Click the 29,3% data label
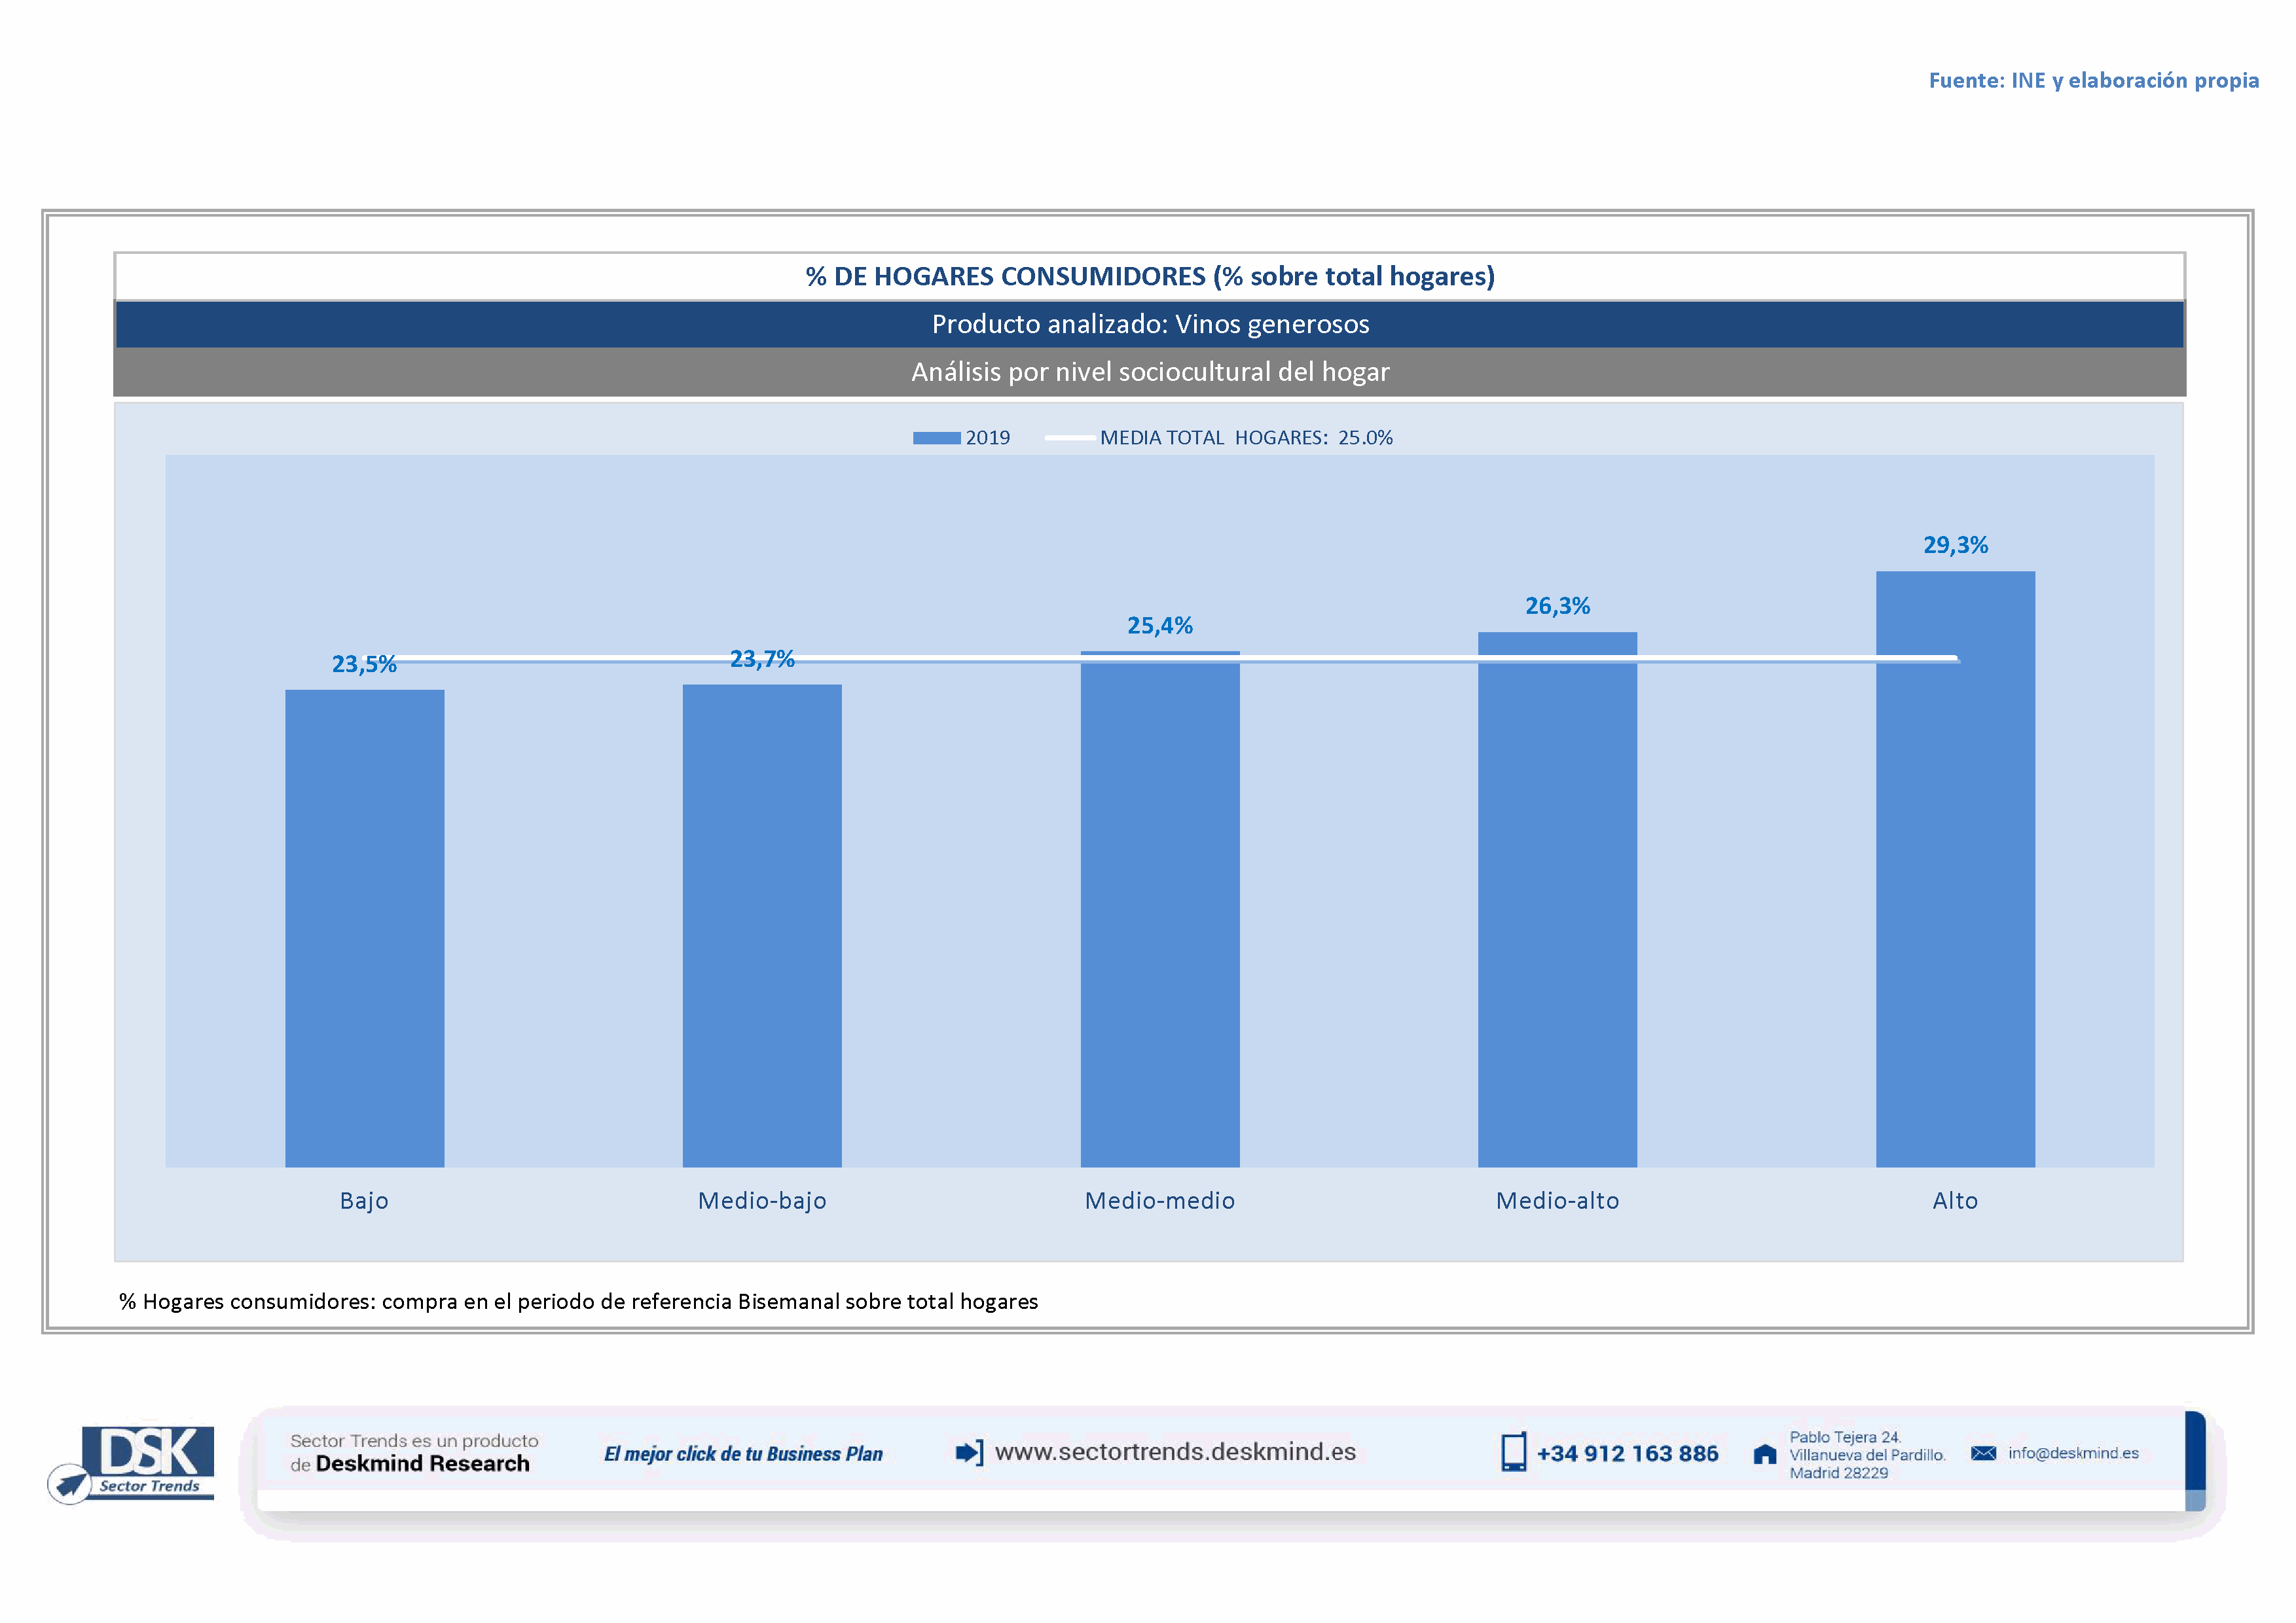 pyautogui.click(x=1955, y=544)
